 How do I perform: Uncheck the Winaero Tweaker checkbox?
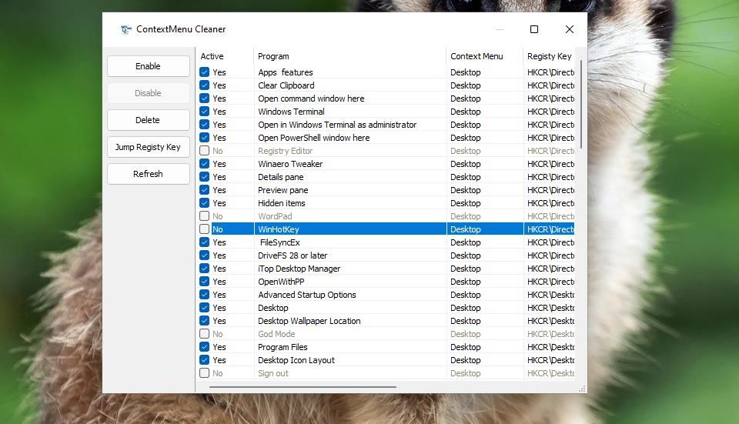[205, 164]
